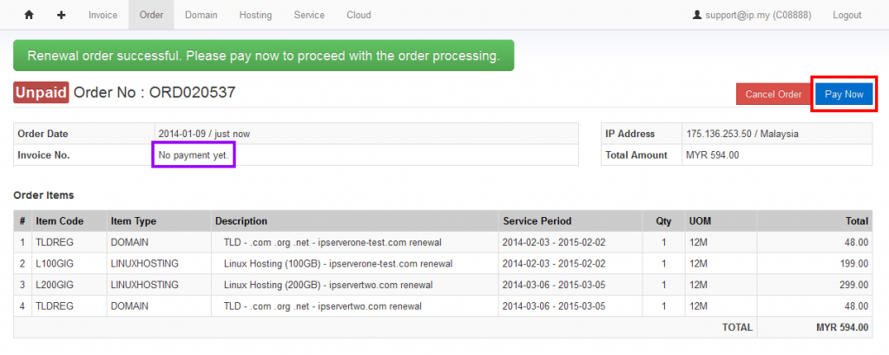Image resolution: width=889 pixels, height=355 pixels.
Task: Open the Service menu
Action: (x=309, y=15)
